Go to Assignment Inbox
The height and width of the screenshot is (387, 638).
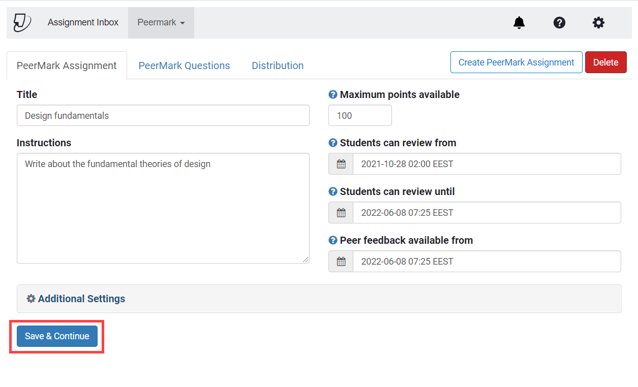coord(83,23)
